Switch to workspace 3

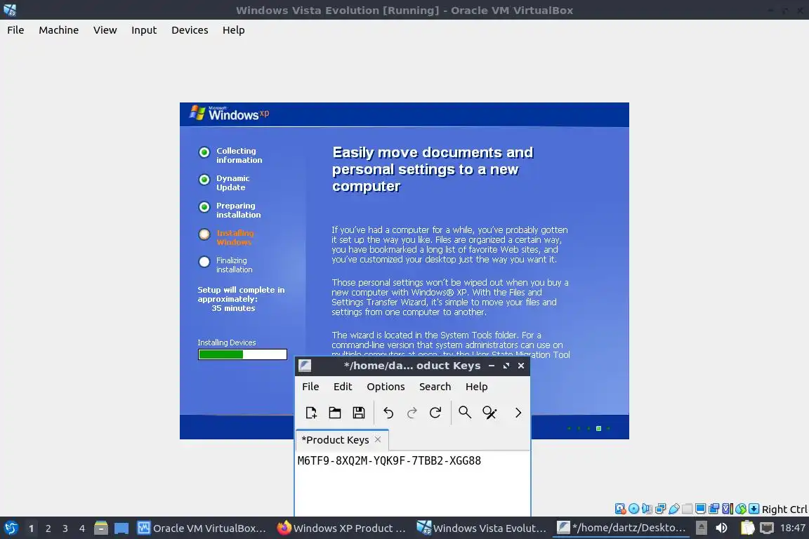pos(65,528)
